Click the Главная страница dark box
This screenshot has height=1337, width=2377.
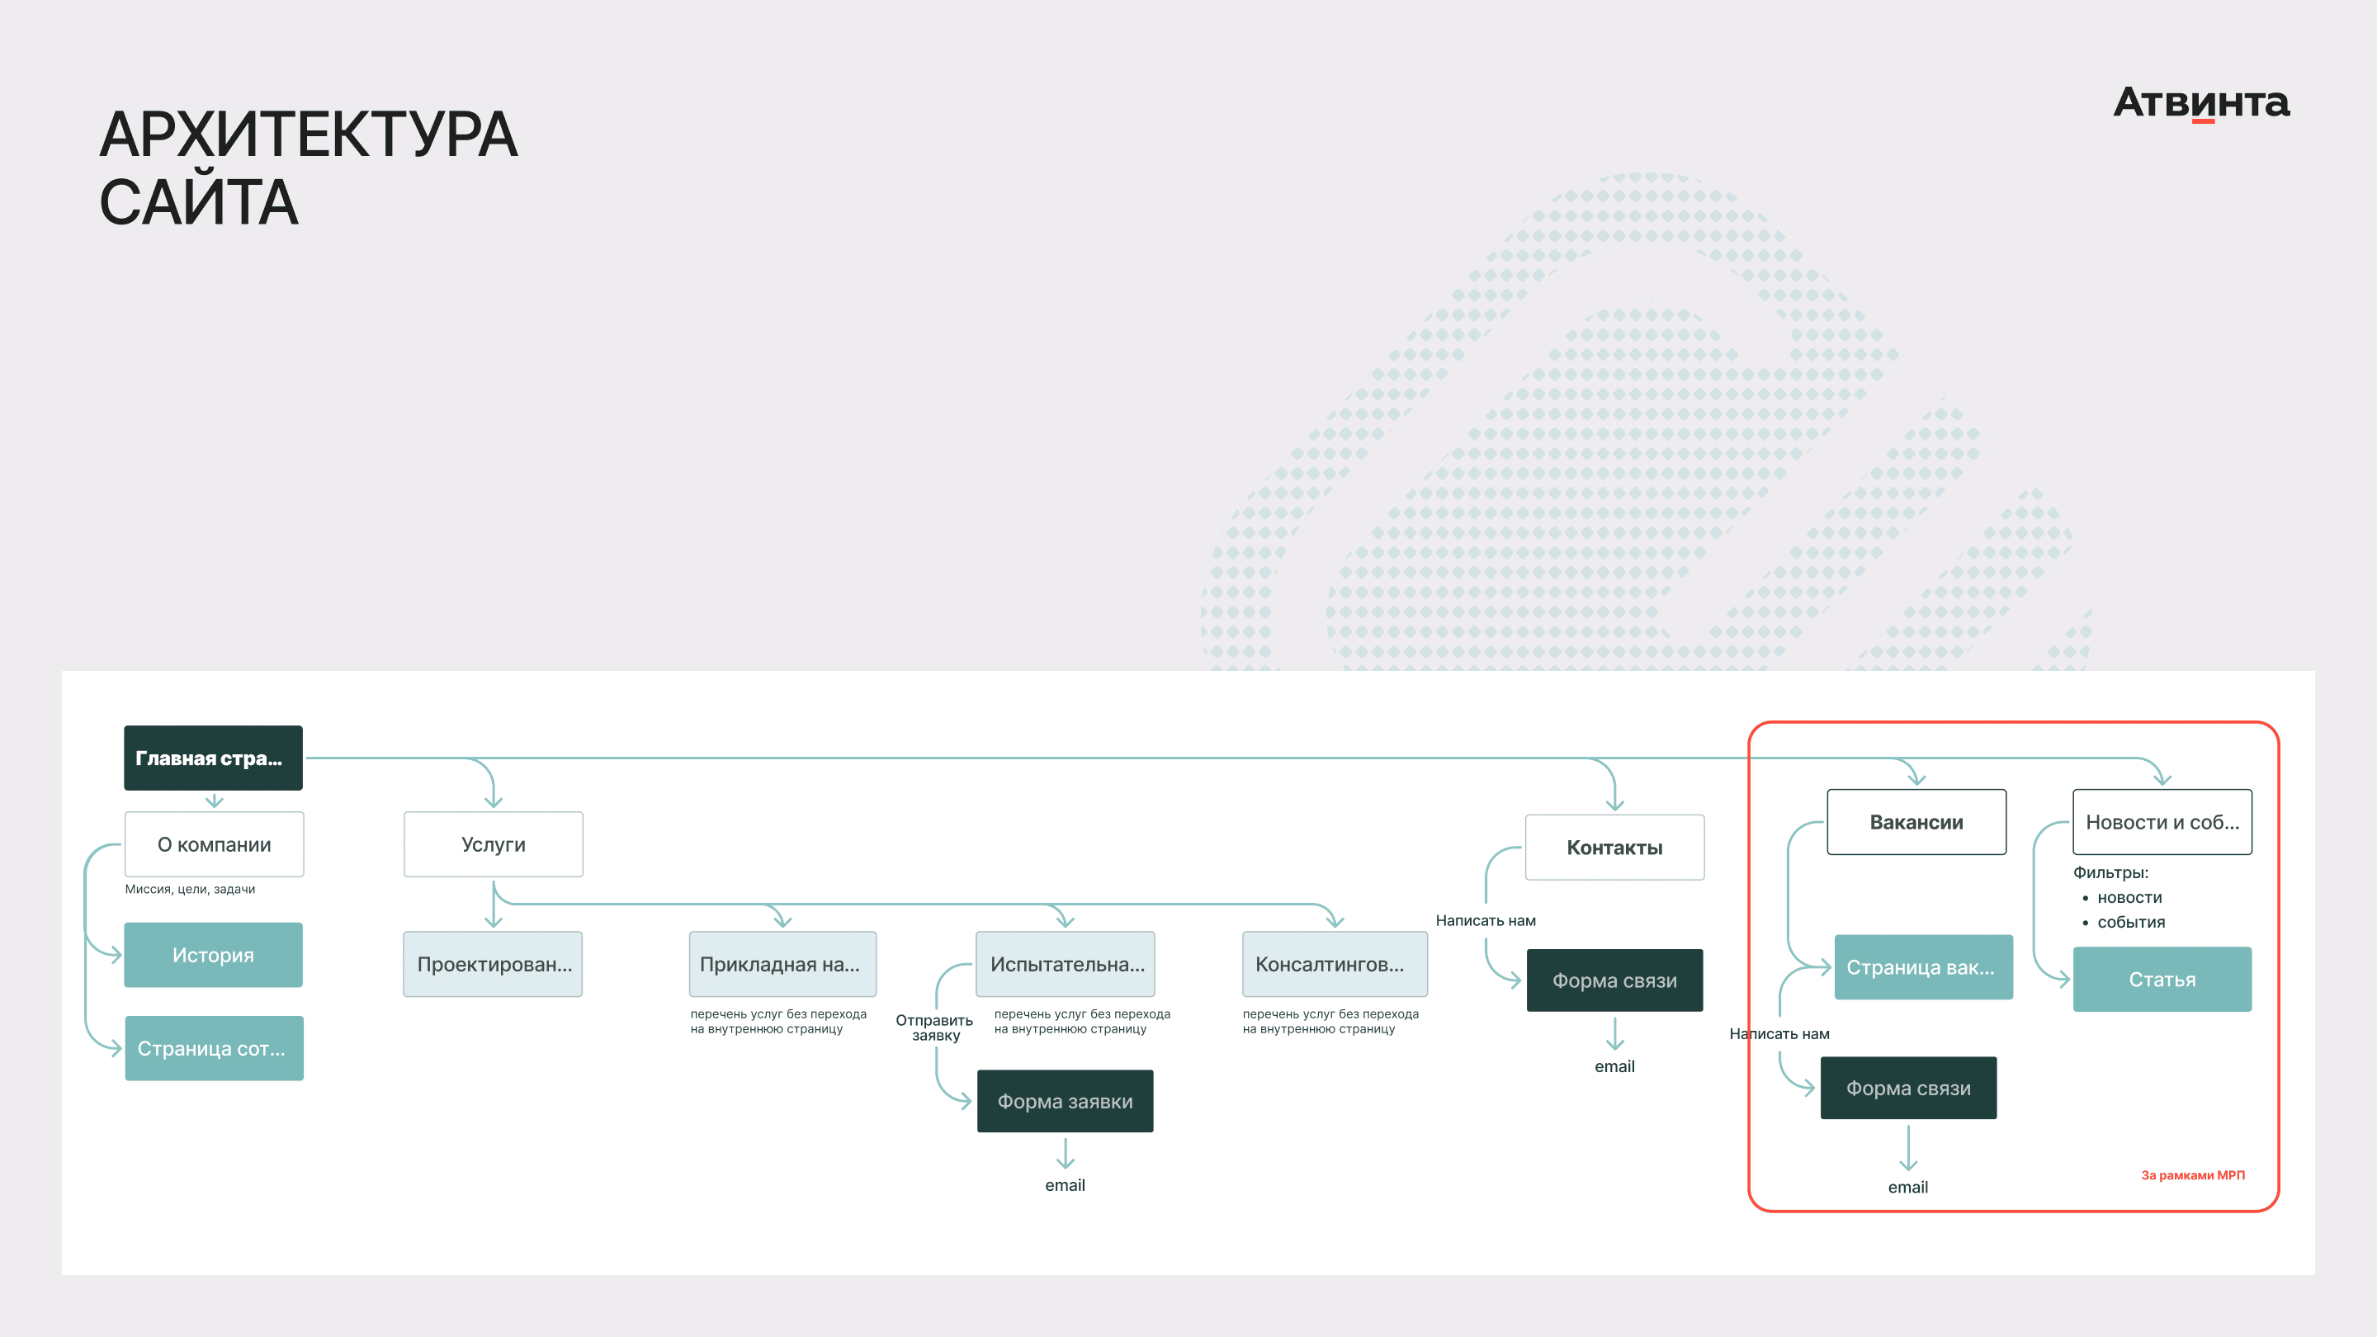213,758
